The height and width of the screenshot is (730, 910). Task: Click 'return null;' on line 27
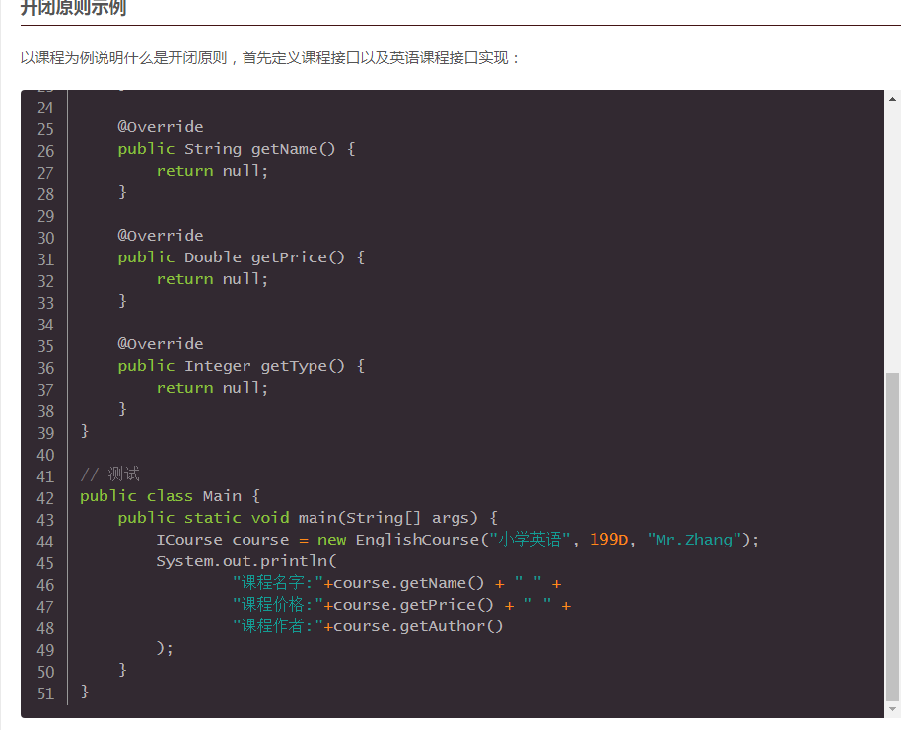pos(212,171)
